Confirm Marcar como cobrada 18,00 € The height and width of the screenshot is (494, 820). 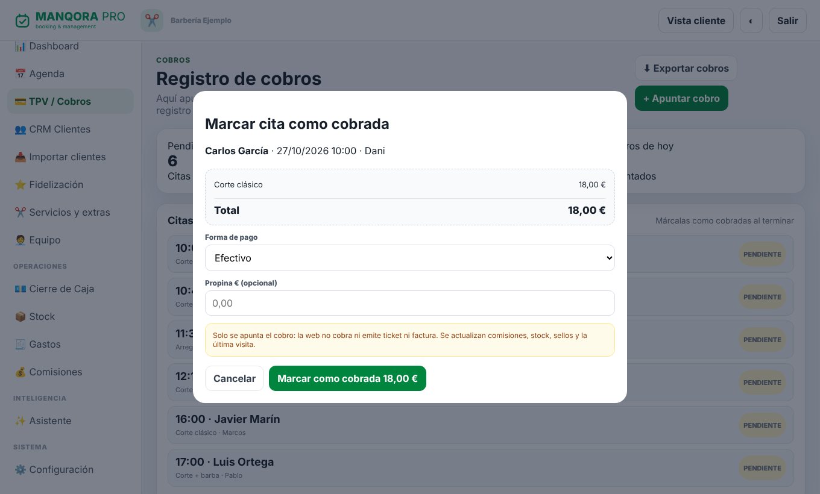[347, 378]
